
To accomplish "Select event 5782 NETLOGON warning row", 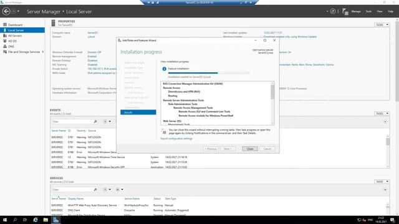I will 219,162.
